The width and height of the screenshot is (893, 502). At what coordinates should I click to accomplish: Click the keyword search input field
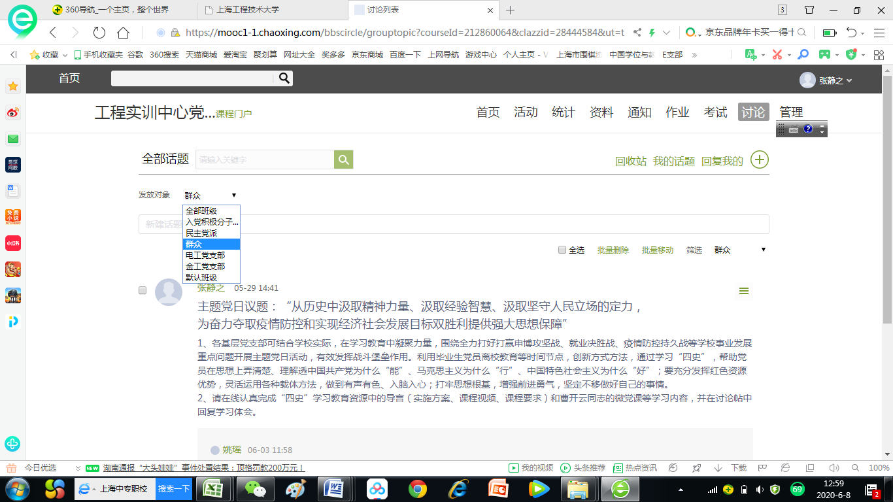pos(265,159)
